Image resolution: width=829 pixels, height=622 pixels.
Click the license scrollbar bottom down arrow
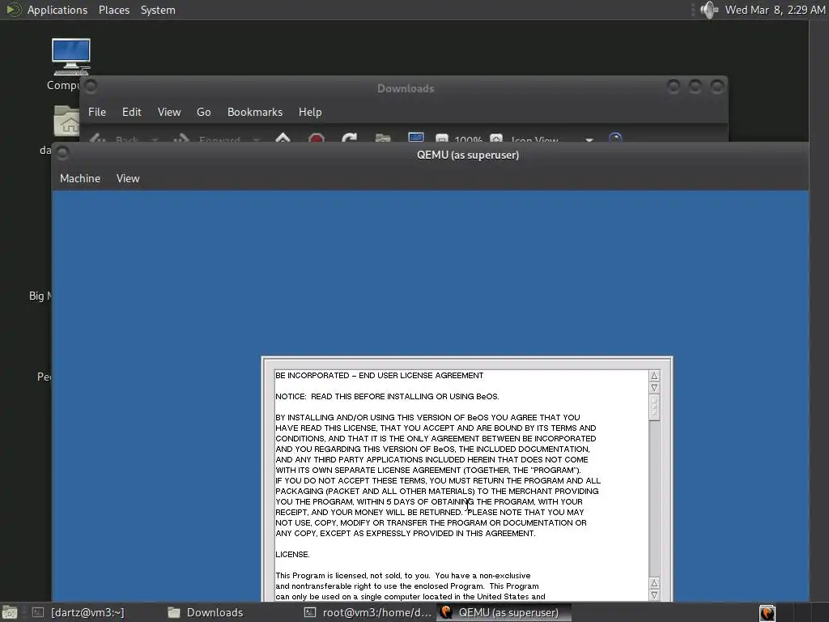(654, 595)
